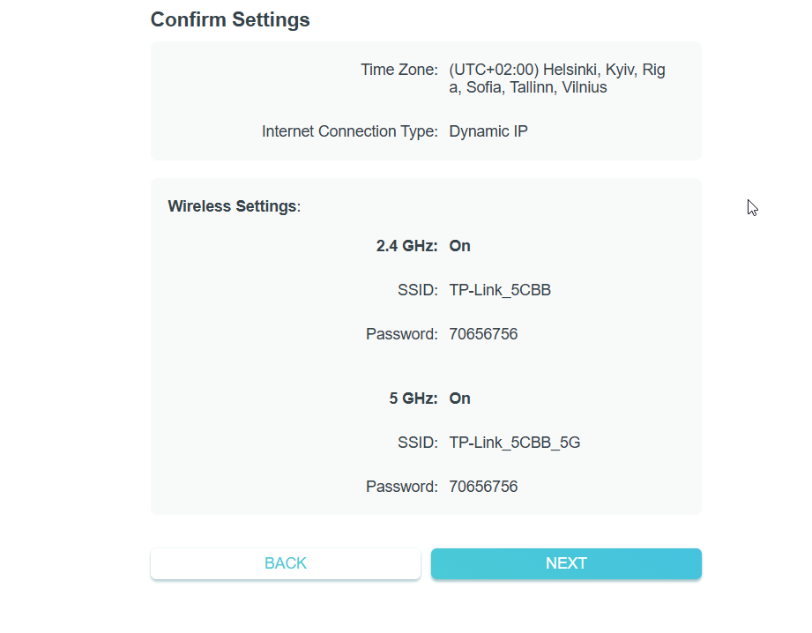Image resolution: width=812 pixels, height=633 pixels.
Task: Click the 5 GHz label
Action: pos(413,398)
